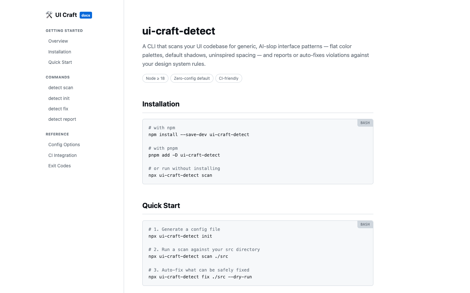The image size is (470, 293).
Task: Open the detect scan command page
Action: 61,88
